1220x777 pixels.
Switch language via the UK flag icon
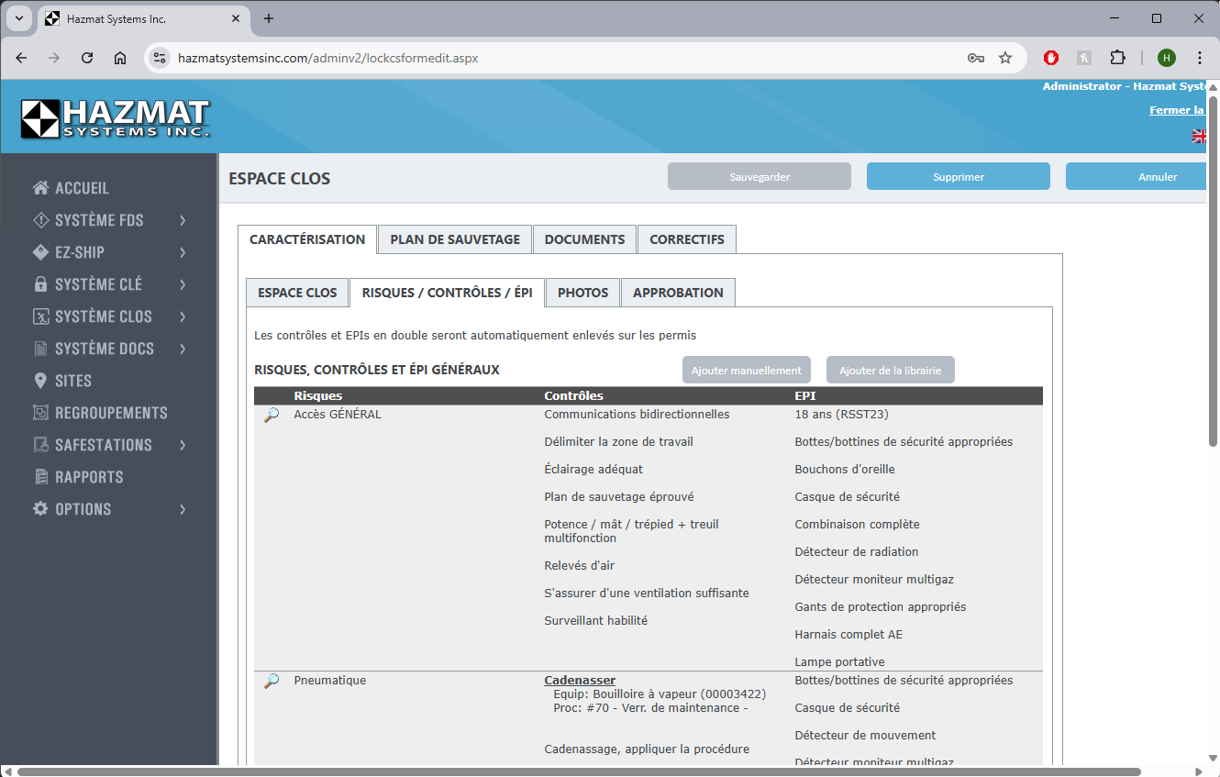pos(1199,136)
